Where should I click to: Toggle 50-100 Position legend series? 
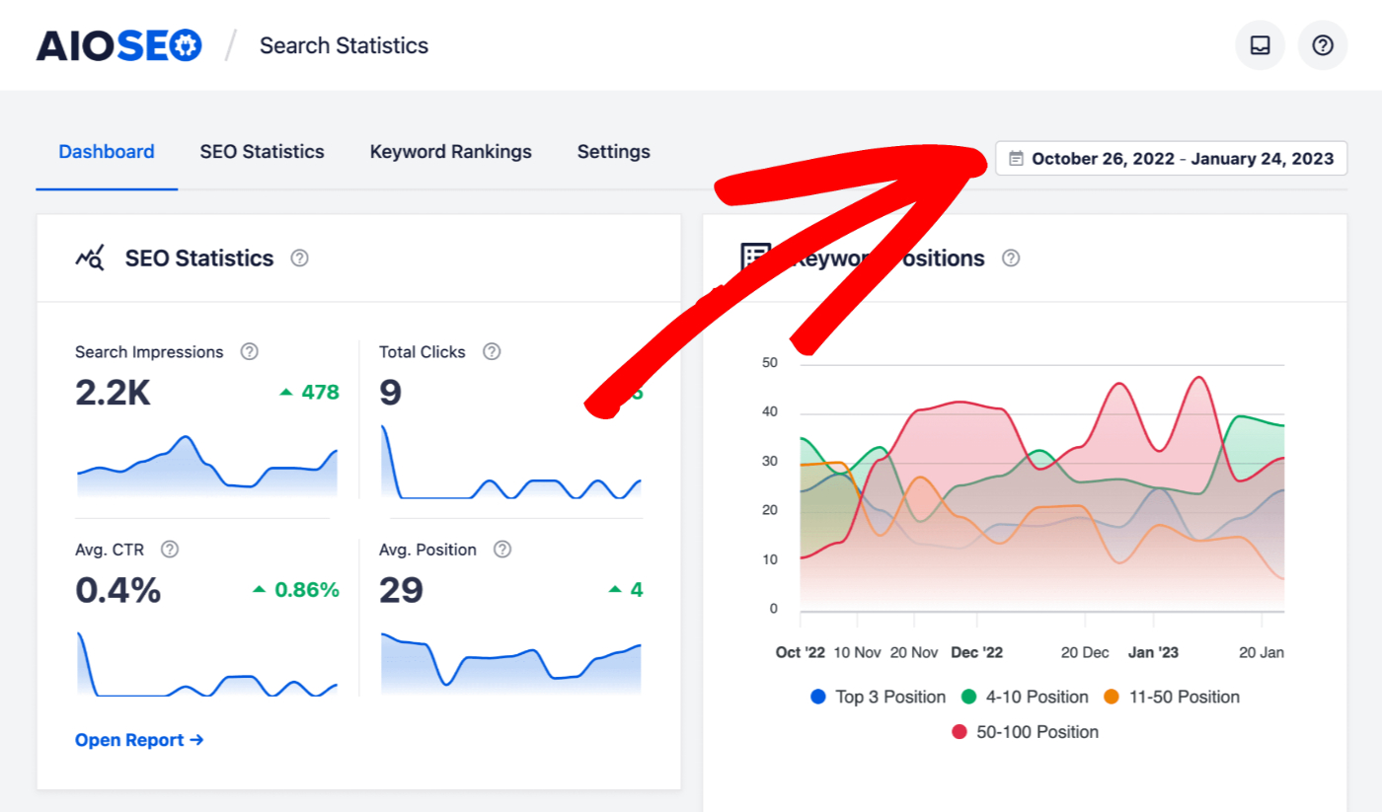coord(1025,732)
